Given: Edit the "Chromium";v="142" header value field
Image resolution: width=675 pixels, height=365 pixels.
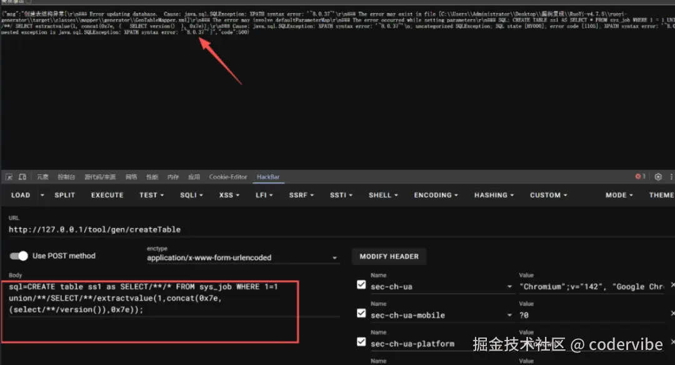Looking at the screenshot, I should 592,287.
